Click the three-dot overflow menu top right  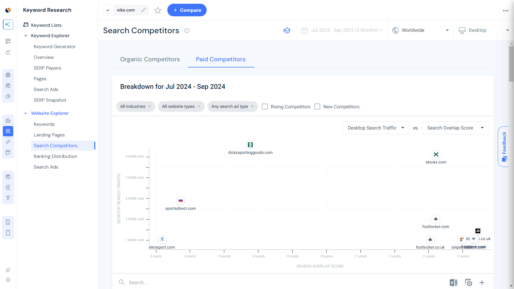click(506, 11)
